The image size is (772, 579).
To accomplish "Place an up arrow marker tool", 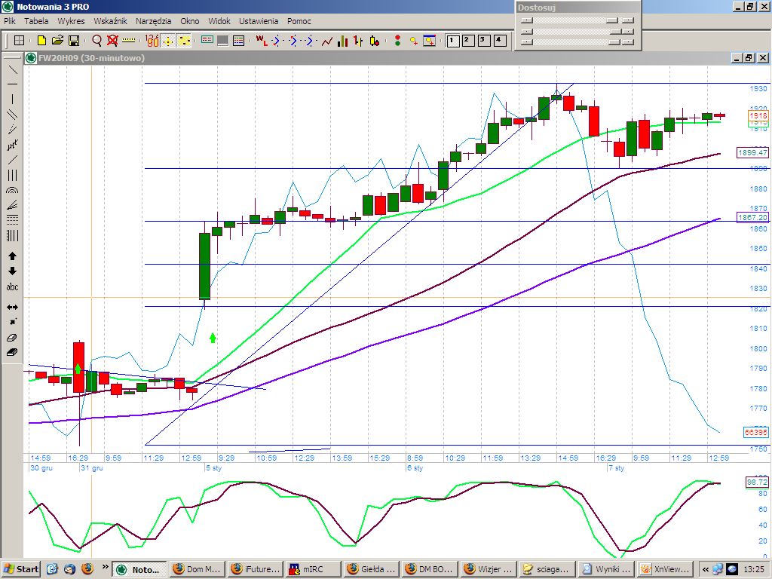I will [12, 256].
